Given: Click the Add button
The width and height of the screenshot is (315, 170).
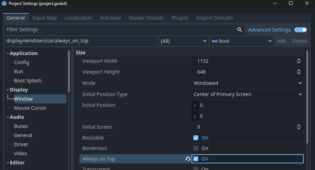Looking at the screenshot, I should [282, 41].
